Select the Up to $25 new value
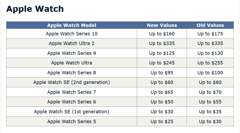The image size is (240, 133). point(162,122)
